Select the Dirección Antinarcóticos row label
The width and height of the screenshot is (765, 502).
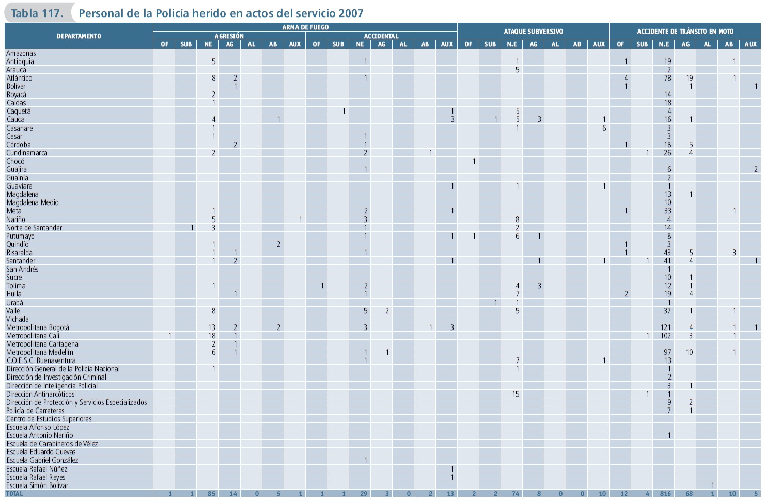[x=40, y=394]
